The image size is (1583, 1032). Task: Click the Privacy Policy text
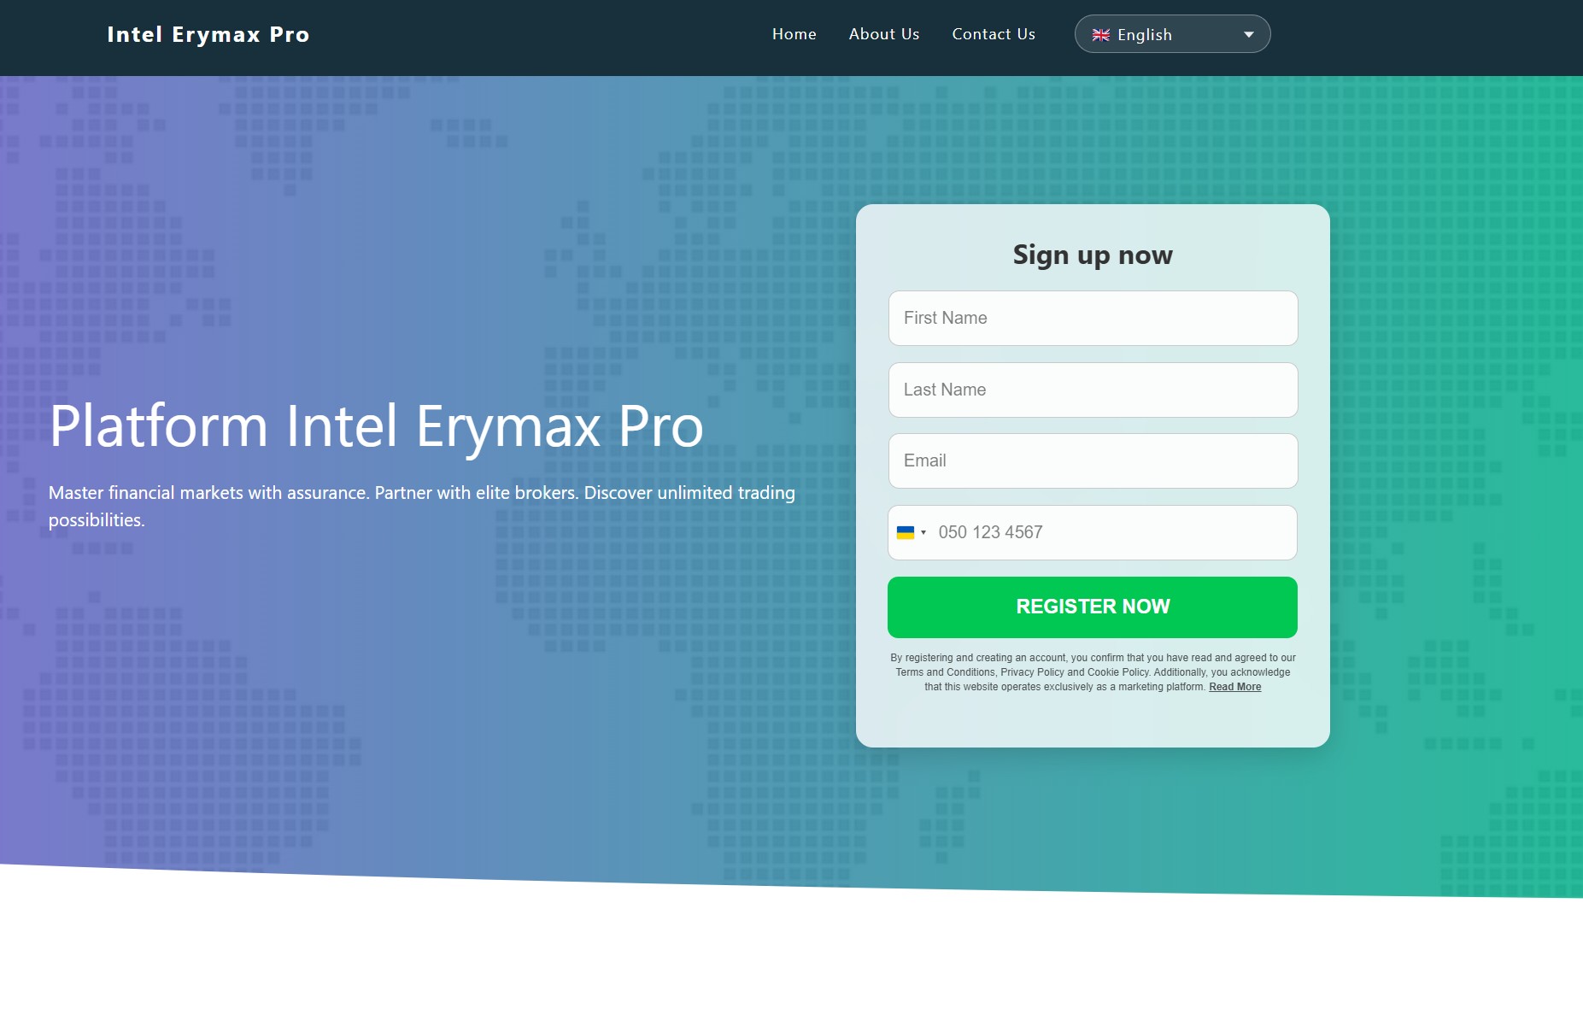coord(1032,672)
